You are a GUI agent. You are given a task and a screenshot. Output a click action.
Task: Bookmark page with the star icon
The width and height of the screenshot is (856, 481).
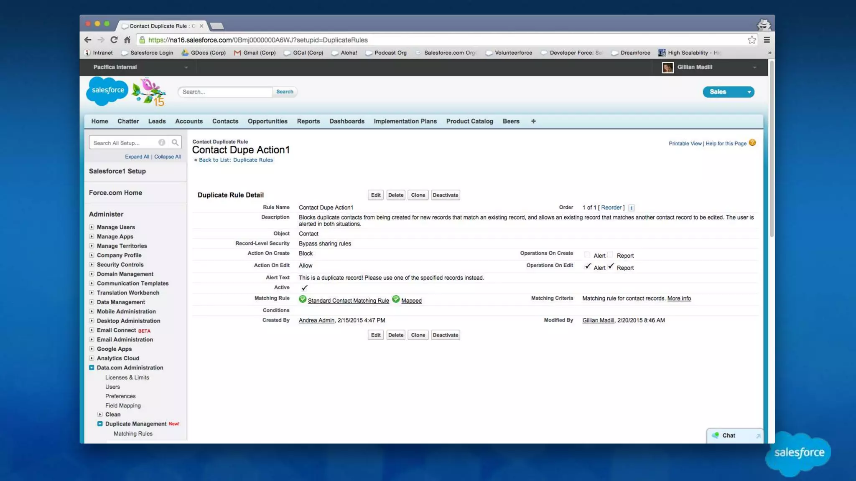point(752,40)
